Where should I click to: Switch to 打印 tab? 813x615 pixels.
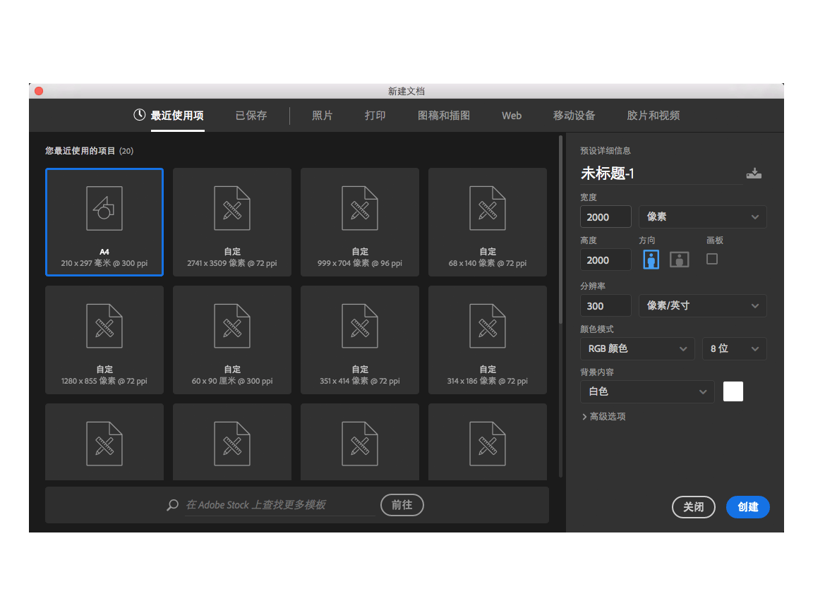[x=375, y=116]
